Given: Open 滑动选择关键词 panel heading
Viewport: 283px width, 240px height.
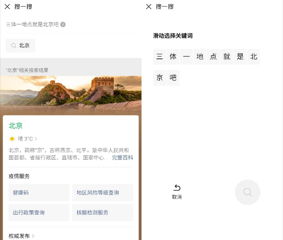Looking at the screenshot, I should [x=172, y=36].
